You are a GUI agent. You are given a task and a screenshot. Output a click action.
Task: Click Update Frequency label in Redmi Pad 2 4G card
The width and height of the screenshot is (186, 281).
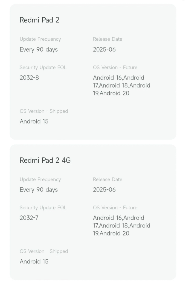(40, 179)
